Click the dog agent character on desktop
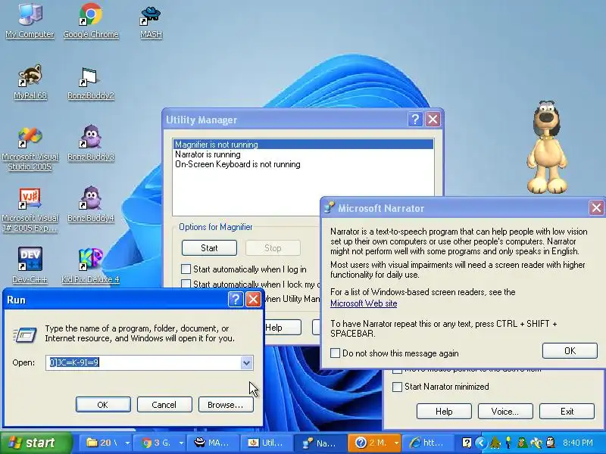This screenshot has width=606, height=454. (x=548, y=147)
